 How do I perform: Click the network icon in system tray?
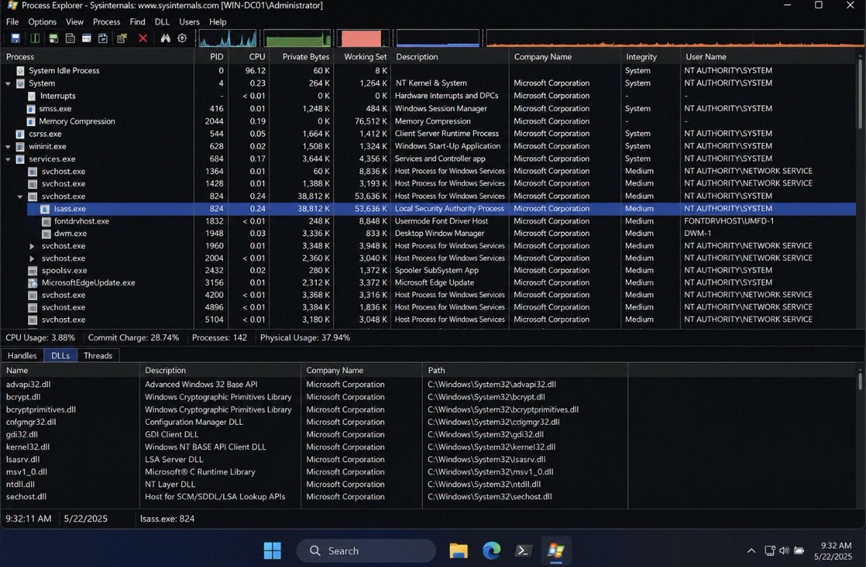(x=769, y=551)
